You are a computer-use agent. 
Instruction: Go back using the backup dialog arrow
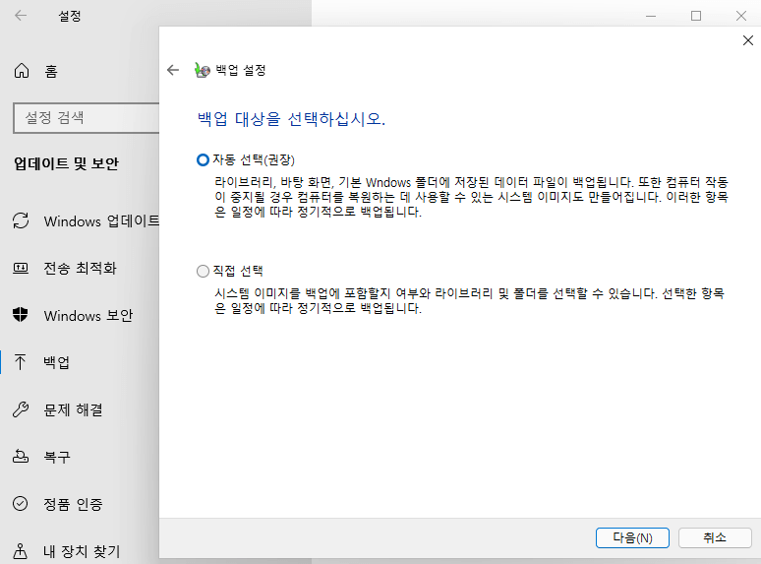coord(173,71)
